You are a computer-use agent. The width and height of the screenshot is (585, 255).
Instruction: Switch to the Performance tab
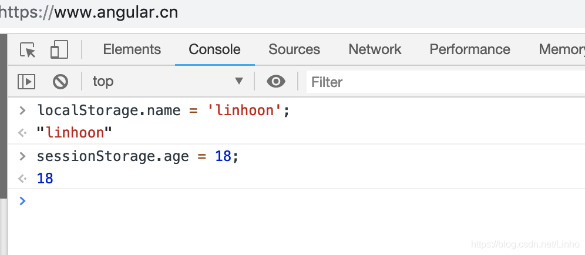470,49
